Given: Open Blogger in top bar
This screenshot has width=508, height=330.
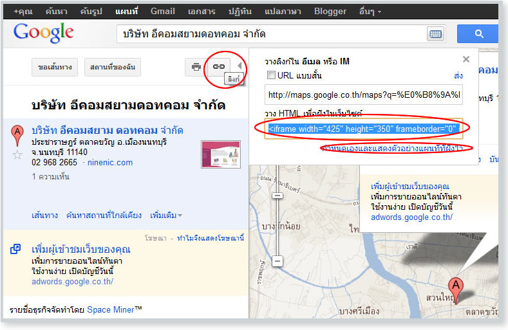Looking at the screenshot, I should point(330,12).
